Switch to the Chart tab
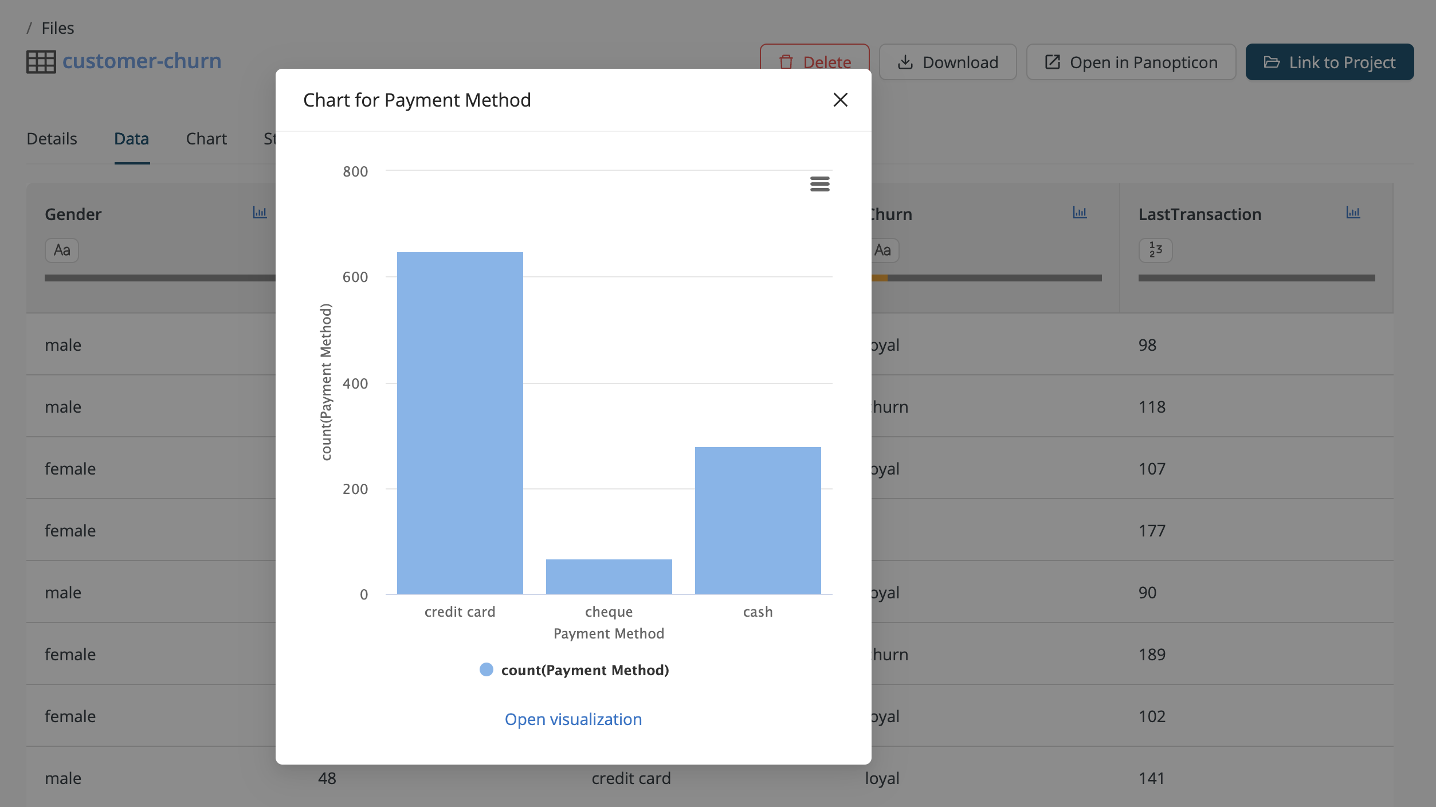 [206, 139]
